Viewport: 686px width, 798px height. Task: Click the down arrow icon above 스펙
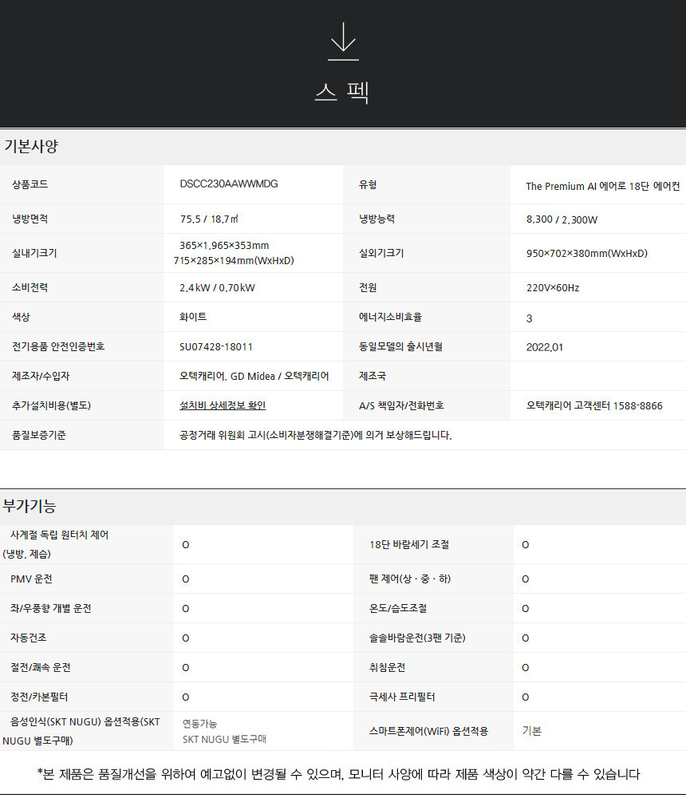click(343, 41)
